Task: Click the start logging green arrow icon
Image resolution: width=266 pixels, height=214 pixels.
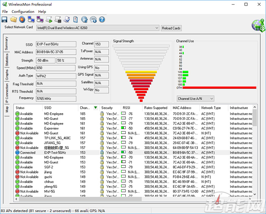Action: [49, 19]
